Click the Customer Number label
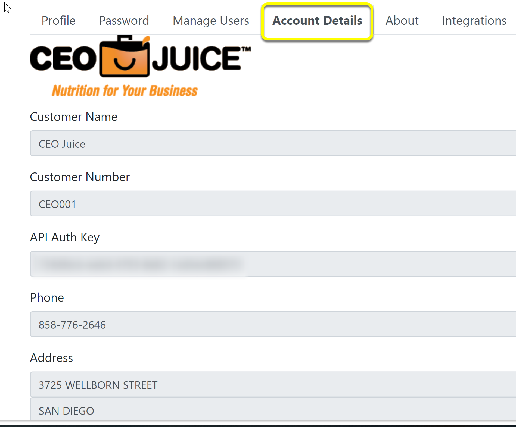Screen dimensions: 516x427 click(80, 177)
